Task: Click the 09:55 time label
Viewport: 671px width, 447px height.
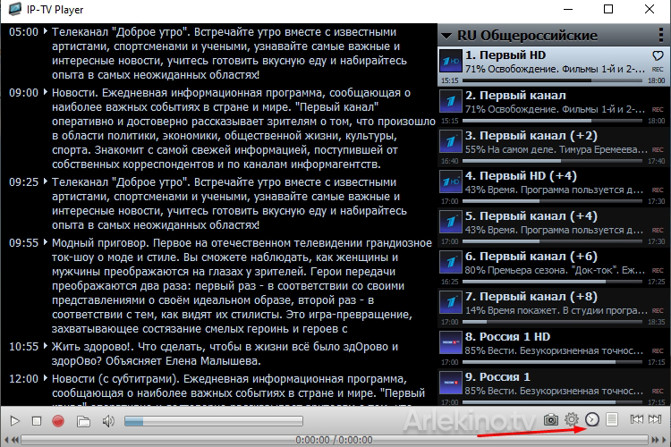Action: 24,243
